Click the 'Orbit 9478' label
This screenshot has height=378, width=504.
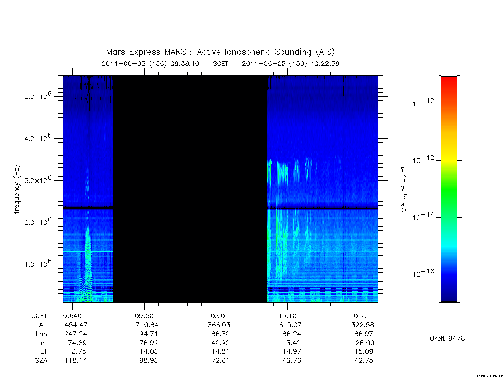point(447,338)
